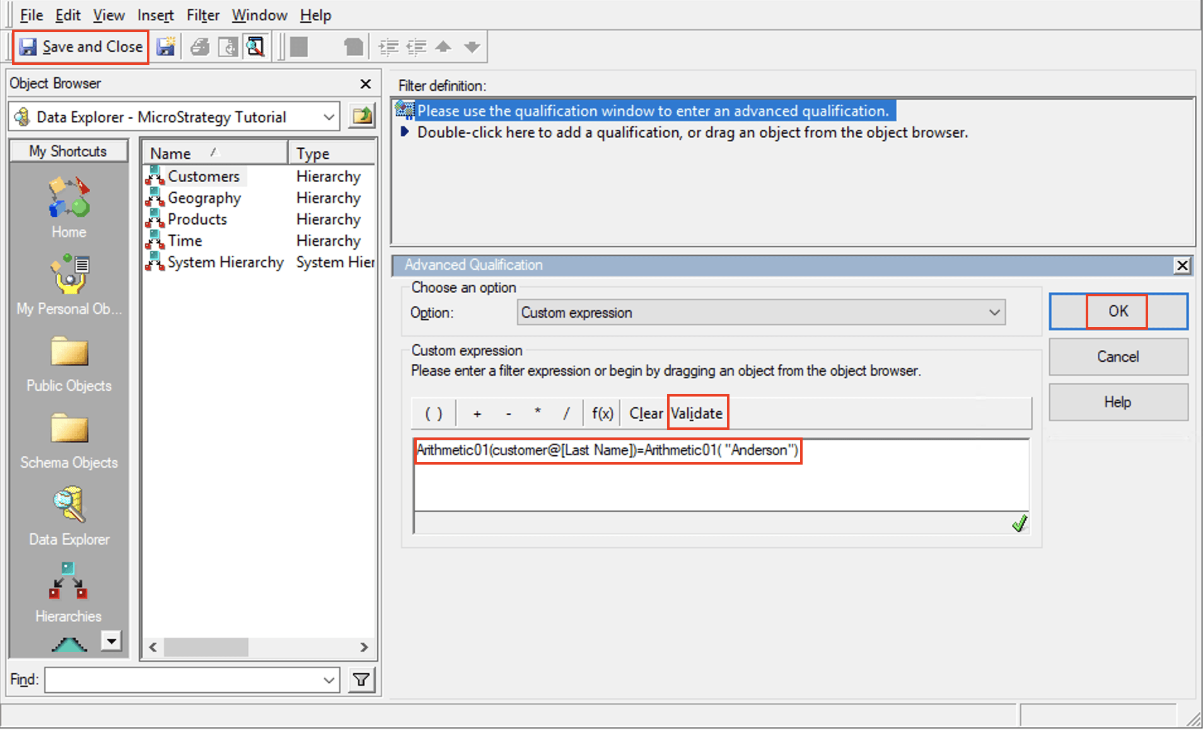Viewport: 1203px width, 730px height.
Task: Open the Insert menu
Action: [155, 15]
